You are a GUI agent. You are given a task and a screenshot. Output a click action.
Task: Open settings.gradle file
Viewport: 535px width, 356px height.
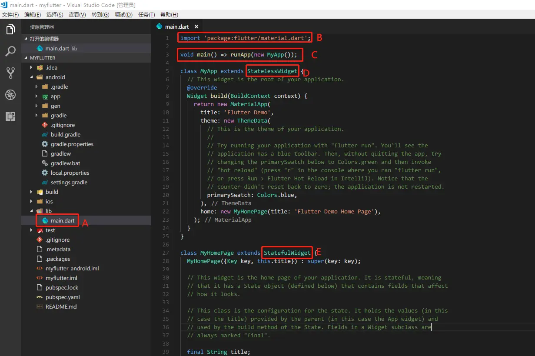point(86,182)
